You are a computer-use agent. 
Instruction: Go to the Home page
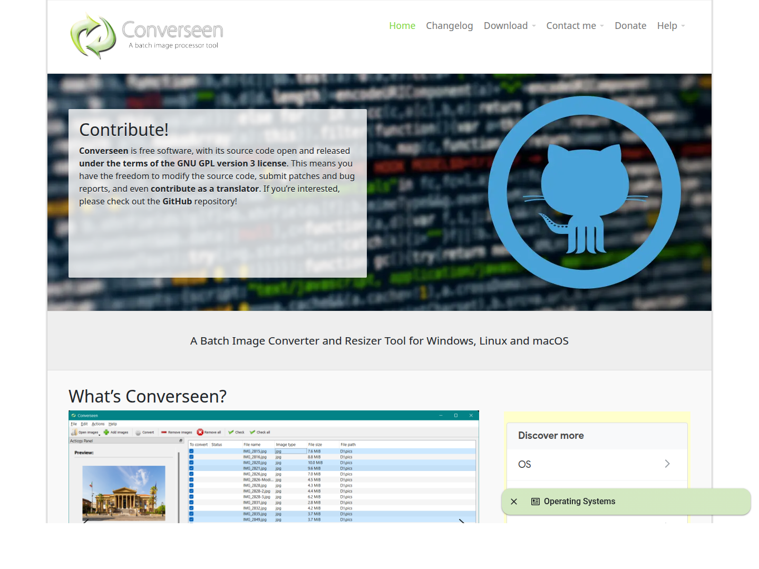click(402, 26)
